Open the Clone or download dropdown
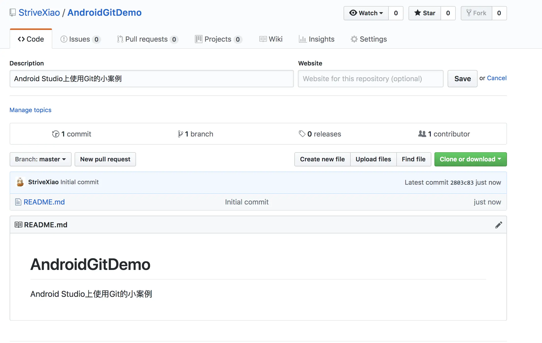This screenshot has width=542, height=343. [x=470, y=159]
